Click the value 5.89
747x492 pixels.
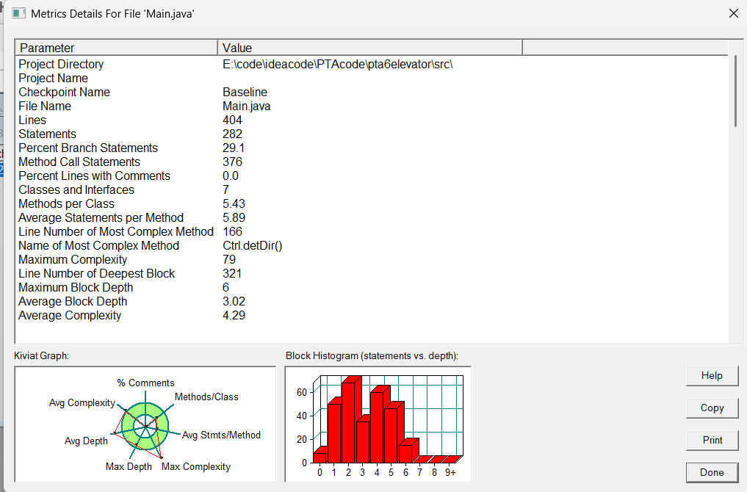(x=234, y=217)
